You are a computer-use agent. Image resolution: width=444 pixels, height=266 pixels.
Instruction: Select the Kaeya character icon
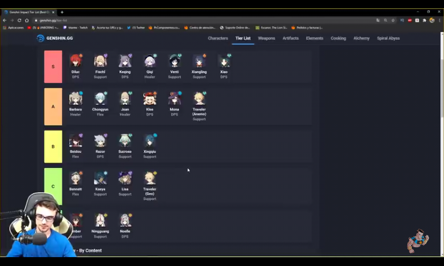click(x=100, y=178)
